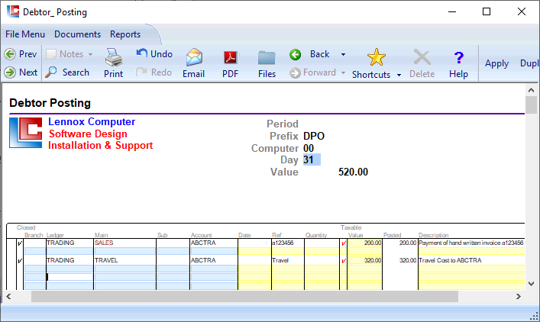540x322 pixels.
Task: Open Help question mark icon
Action: tap(458, 58)
